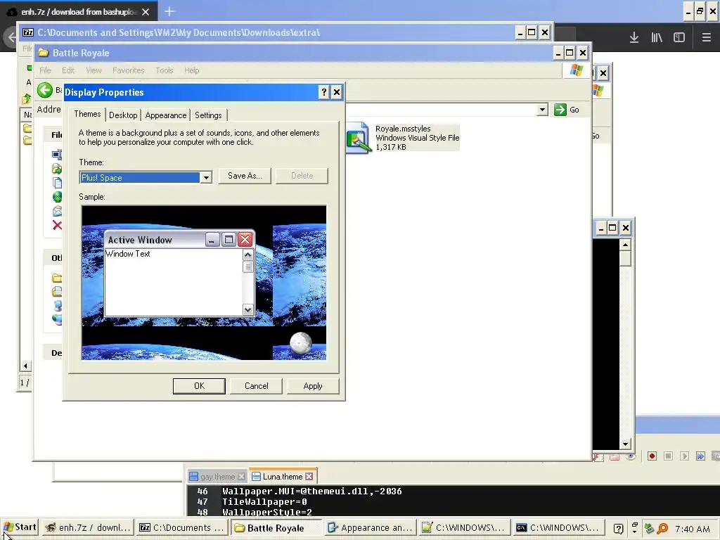Click Cancel in Display Properties

click(256, 386)
